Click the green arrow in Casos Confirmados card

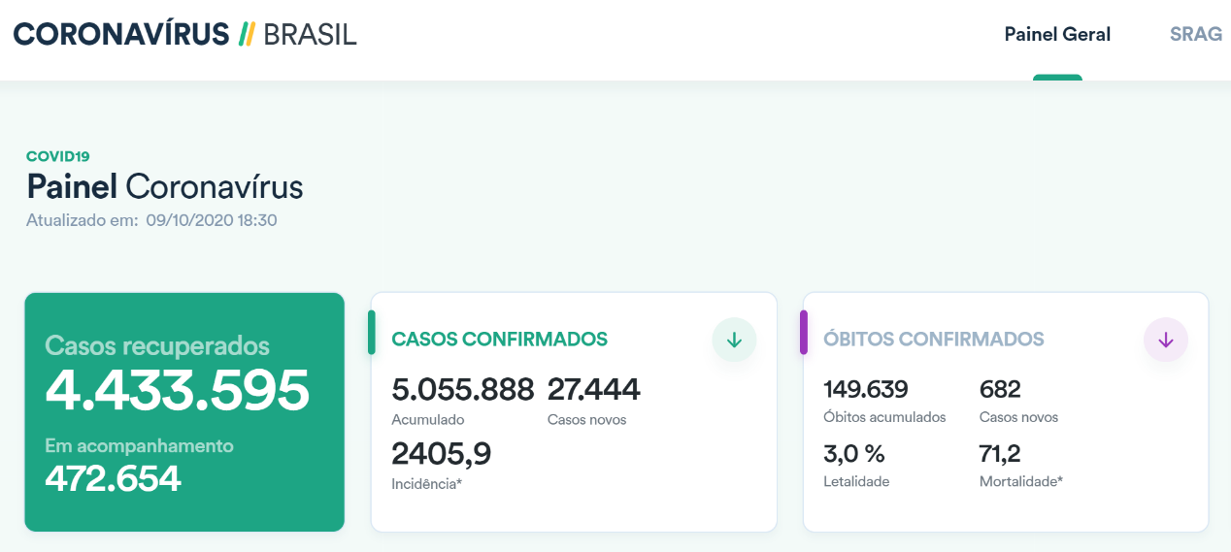pos(734,340)
